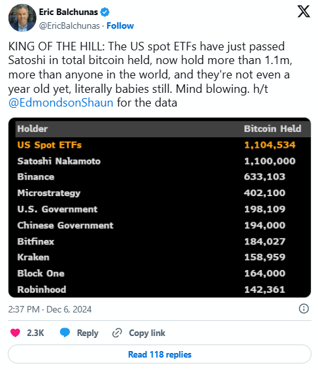Click the Bitcoin Held column header
The height and width of the screenshot is (370, 318).
coord(272,129)
